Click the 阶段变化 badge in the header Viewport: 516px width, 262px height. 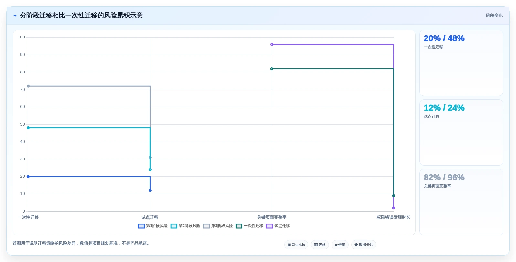494,16
